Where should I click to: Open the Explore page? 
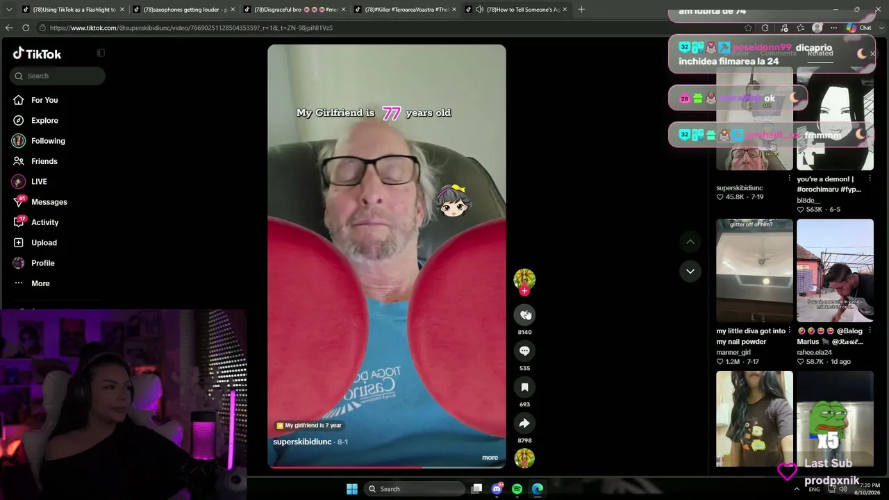tap(44, 120)
